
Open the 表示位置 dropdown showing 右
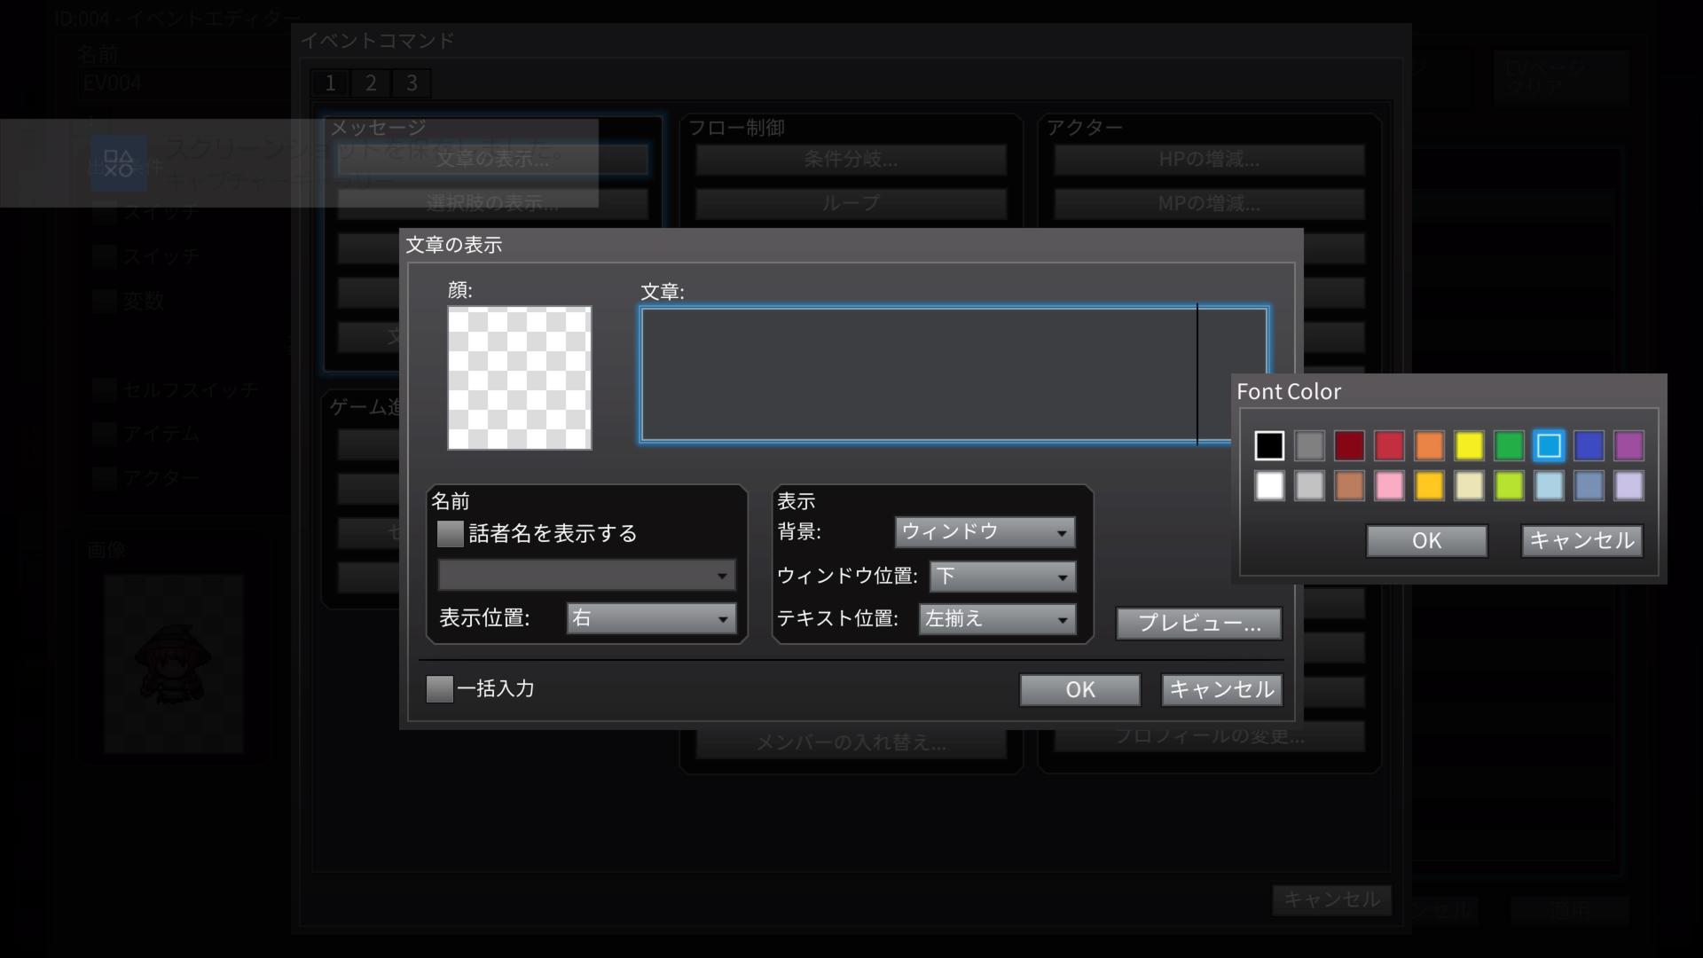point(651,618)
